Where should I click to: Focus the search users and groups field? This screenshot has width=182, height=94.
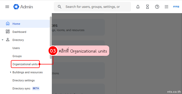coord(93,7)
